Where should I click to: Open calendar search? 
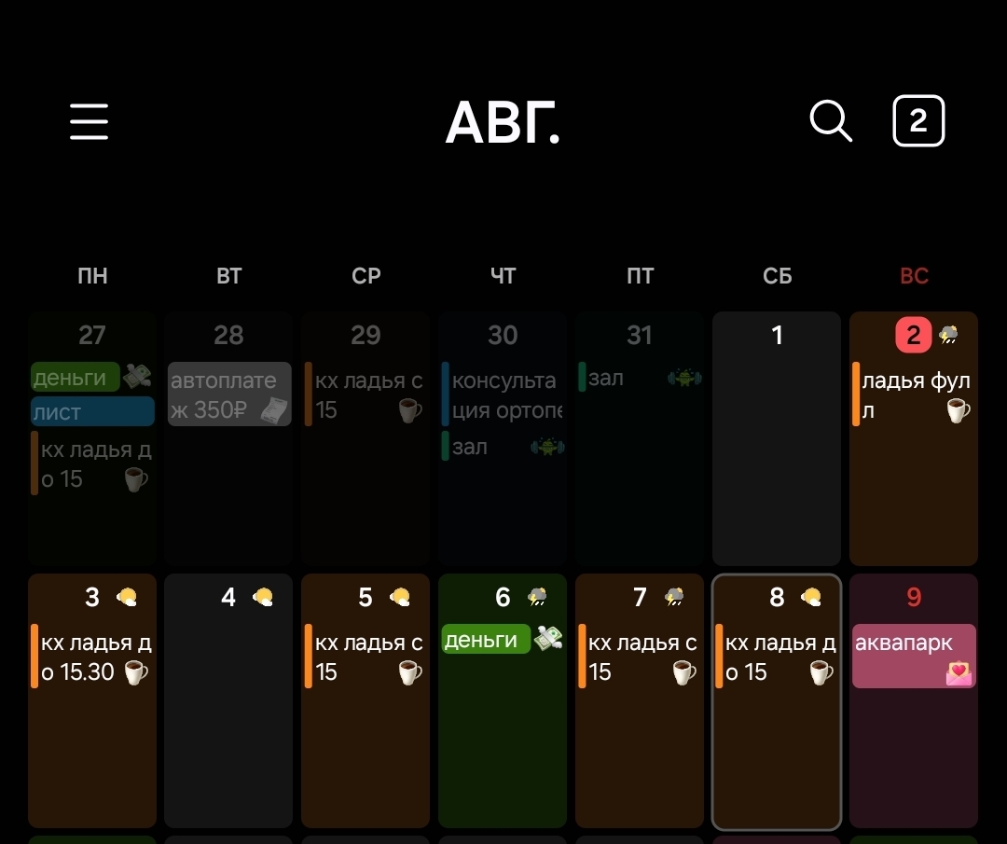pos(831,120)
